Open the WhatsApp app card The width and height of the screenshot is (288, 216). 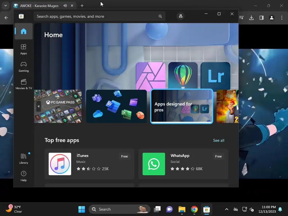(x=183, y=164)
